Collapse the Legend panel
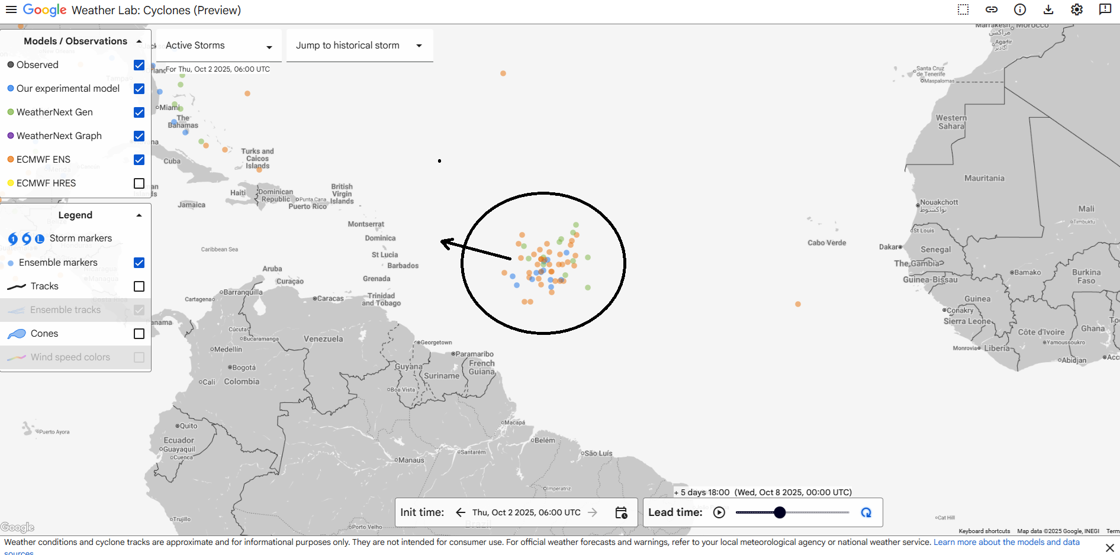The image size is (1120, 555). point(139,215)
